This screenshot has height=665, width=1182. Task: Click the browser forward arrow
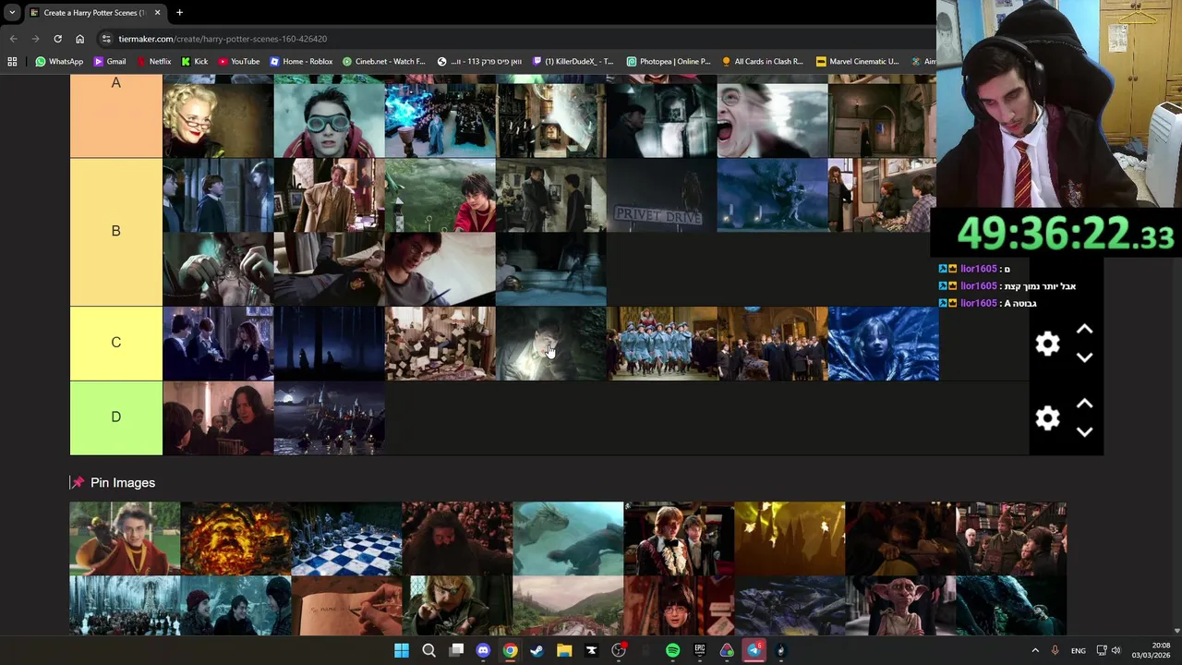pyautogui.click(x=35, y=39)
